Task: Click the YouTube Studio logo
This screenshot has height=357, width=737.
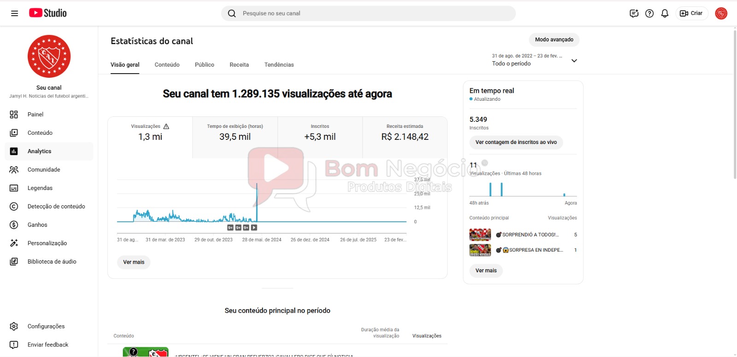Action: click(48, 13)
